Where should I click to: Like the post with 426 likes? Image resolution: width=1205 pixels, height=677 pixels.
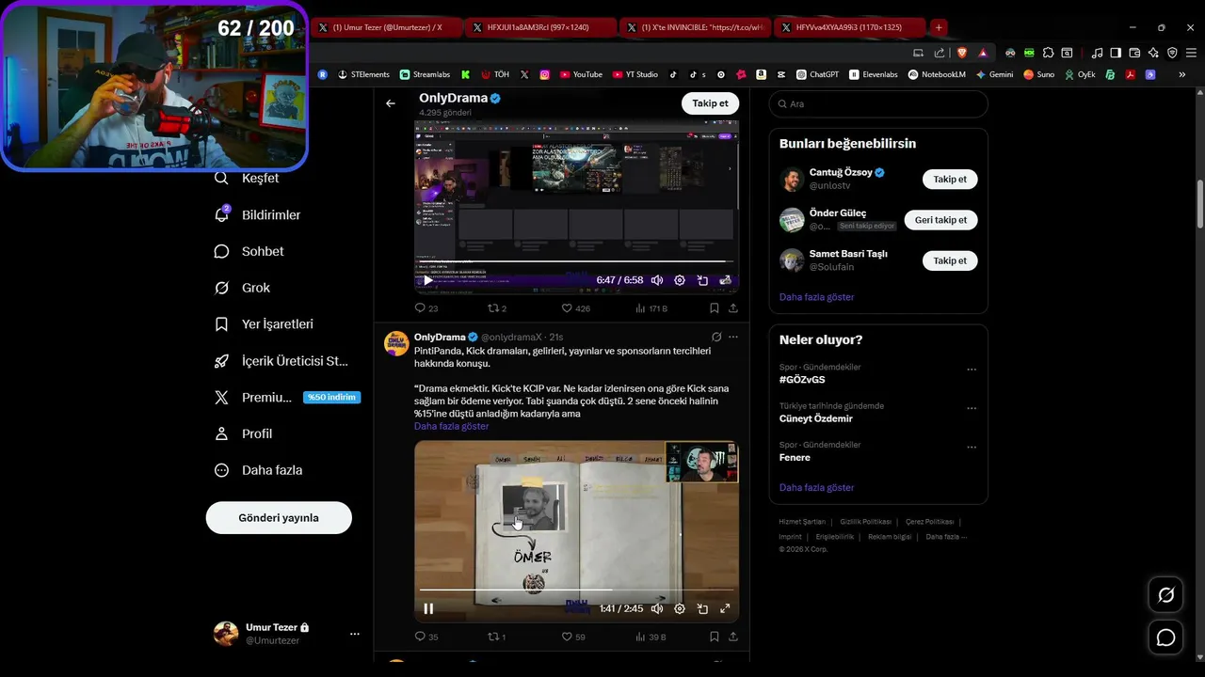(x=575, y=307)
